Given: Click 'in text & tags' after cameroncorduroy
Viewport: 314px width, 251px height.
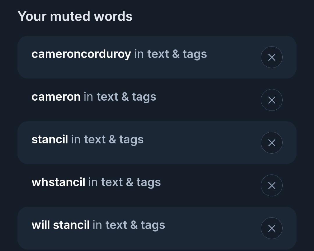Looking at the screenshot, I should pos(171,54).
